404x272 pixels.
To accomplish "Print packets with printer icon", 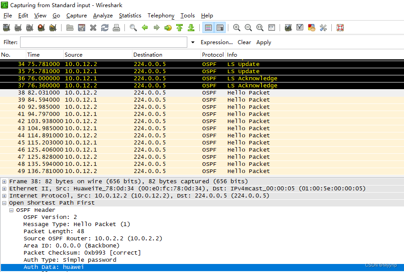I will (x=116, y=28).
